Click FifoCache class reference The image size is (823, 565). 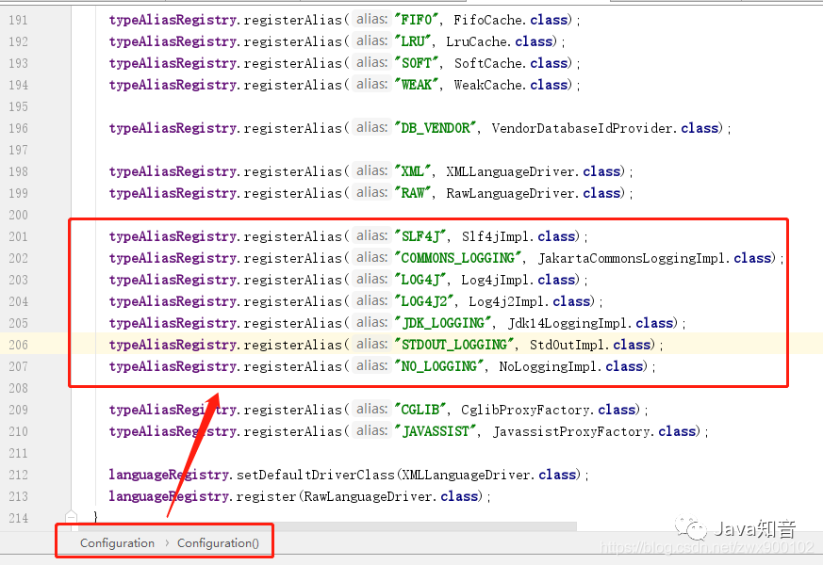tap(487, 20)
